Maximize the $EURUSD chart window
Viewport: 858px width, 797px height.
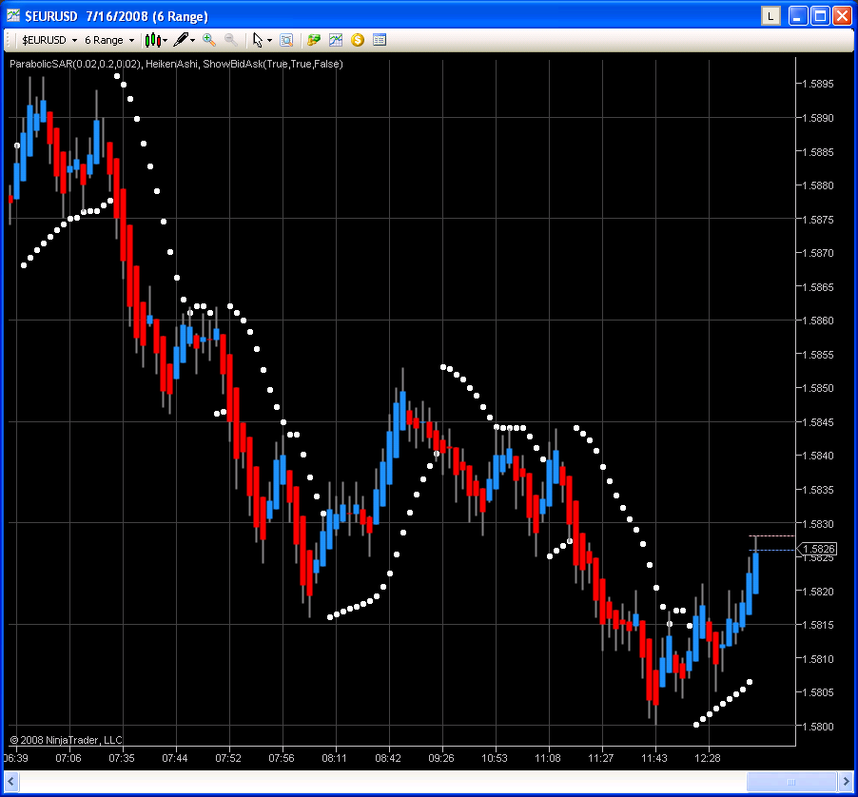pos(820,16)
